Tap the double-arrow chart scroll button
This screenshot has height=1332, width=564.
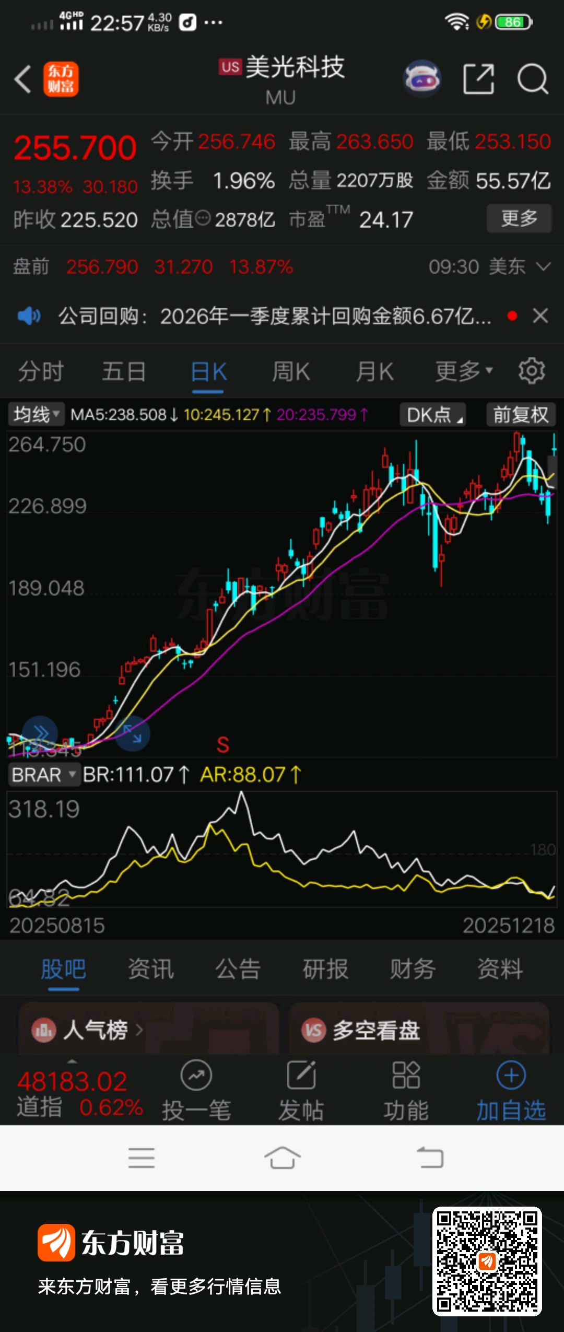coord(40,733)
